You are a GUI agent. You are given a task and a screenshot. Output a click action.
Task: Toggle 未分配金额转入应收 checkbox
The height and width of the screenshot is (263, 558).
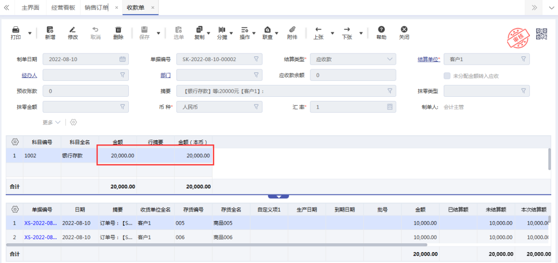coord(447,76)
